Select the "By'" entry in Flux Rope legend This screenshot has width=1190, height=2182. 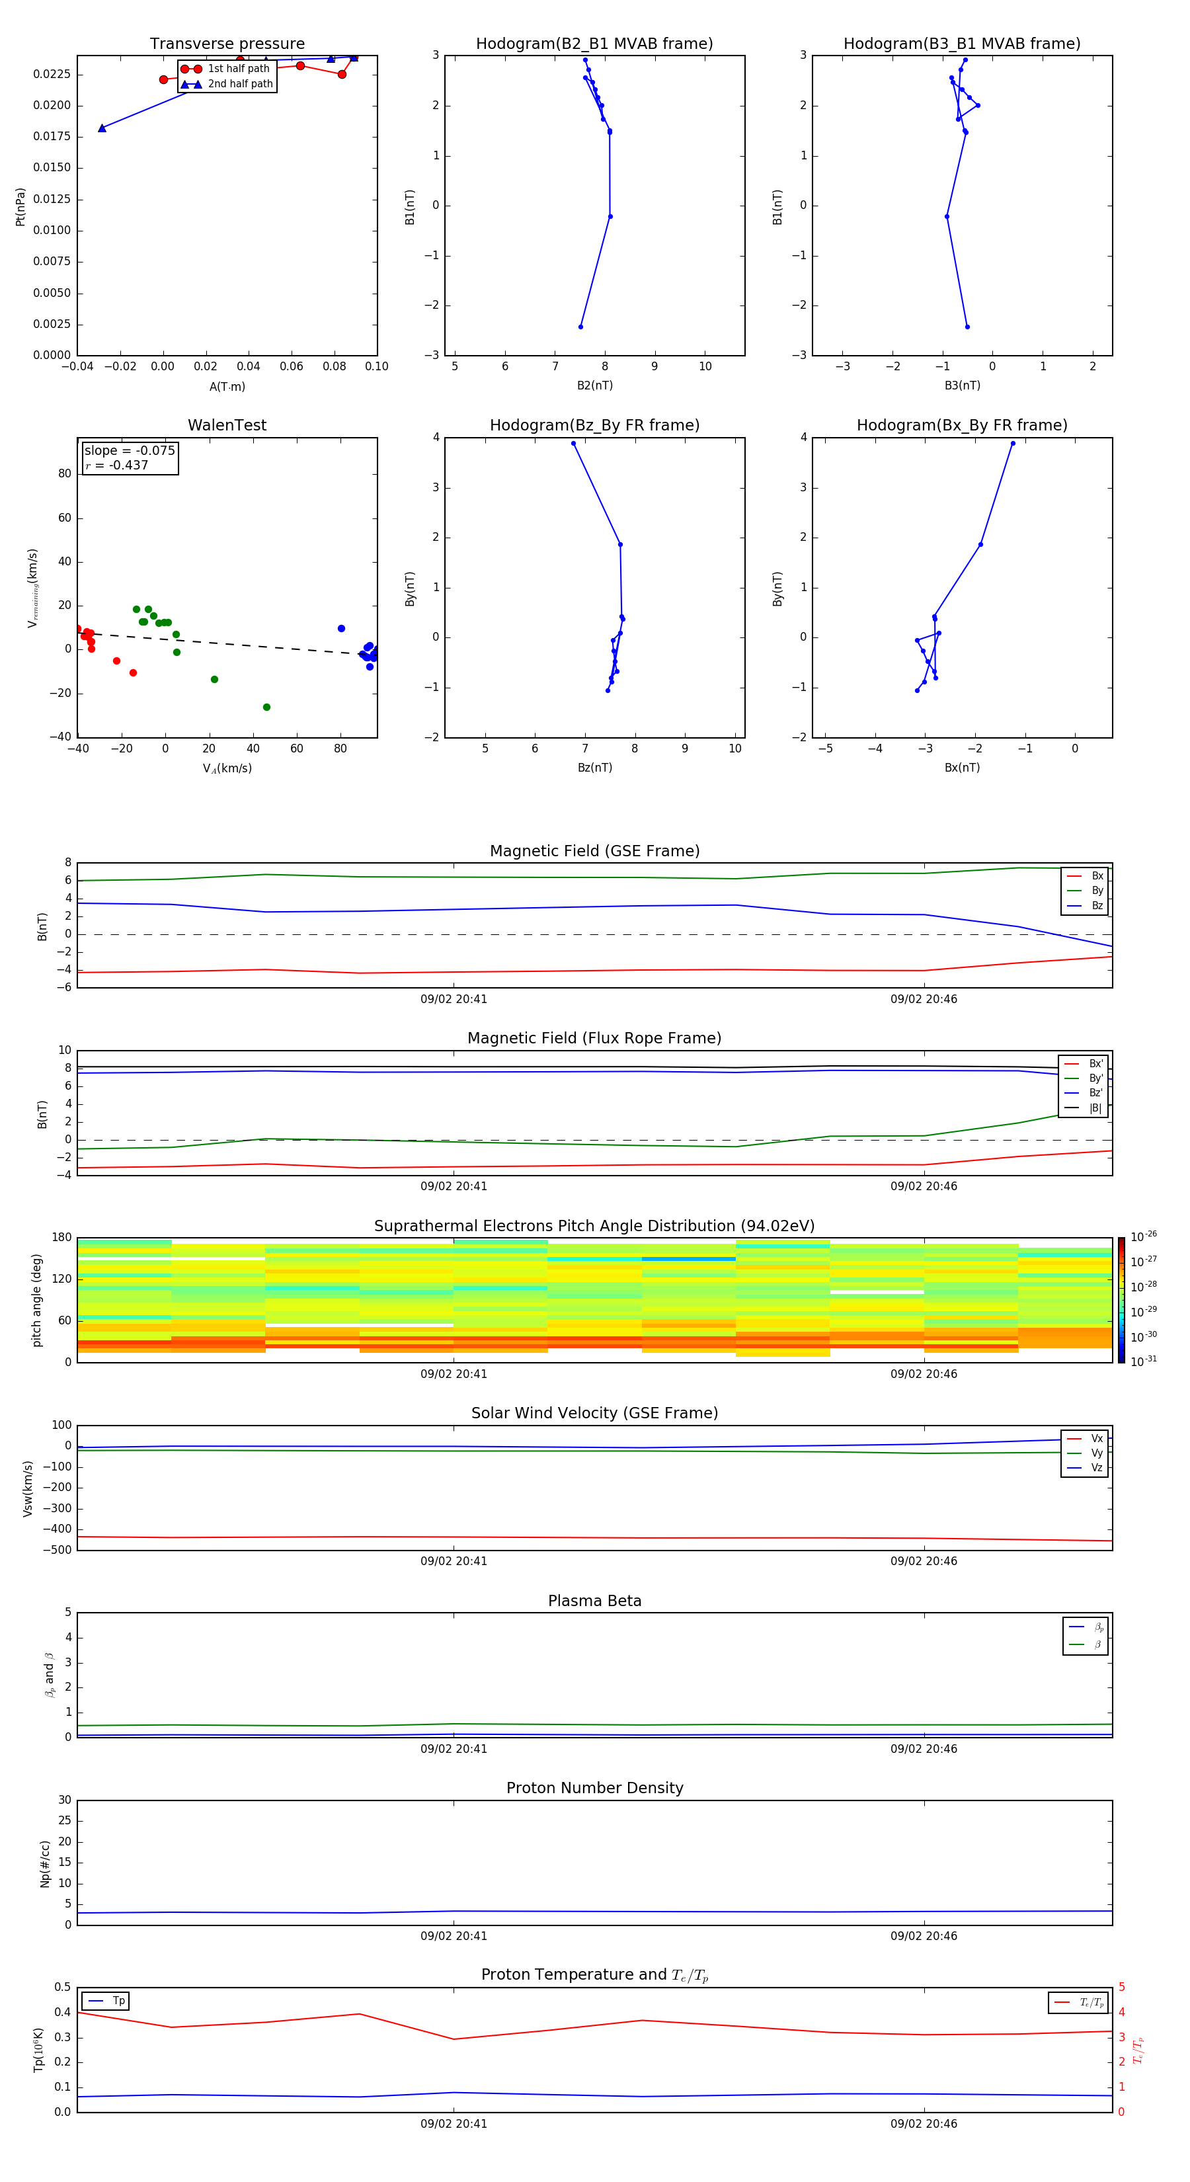click(1084, 1078)
